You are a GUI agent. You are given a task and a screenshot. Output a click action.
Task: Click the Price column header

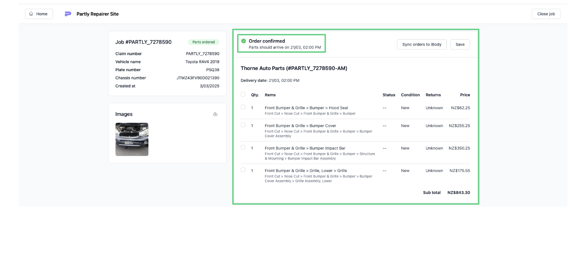465,95
